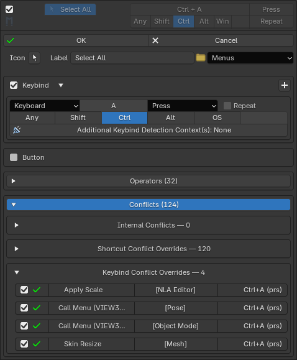Click Call Menu (VIEW3... in Pose row
297x360 pixels.
92,308
